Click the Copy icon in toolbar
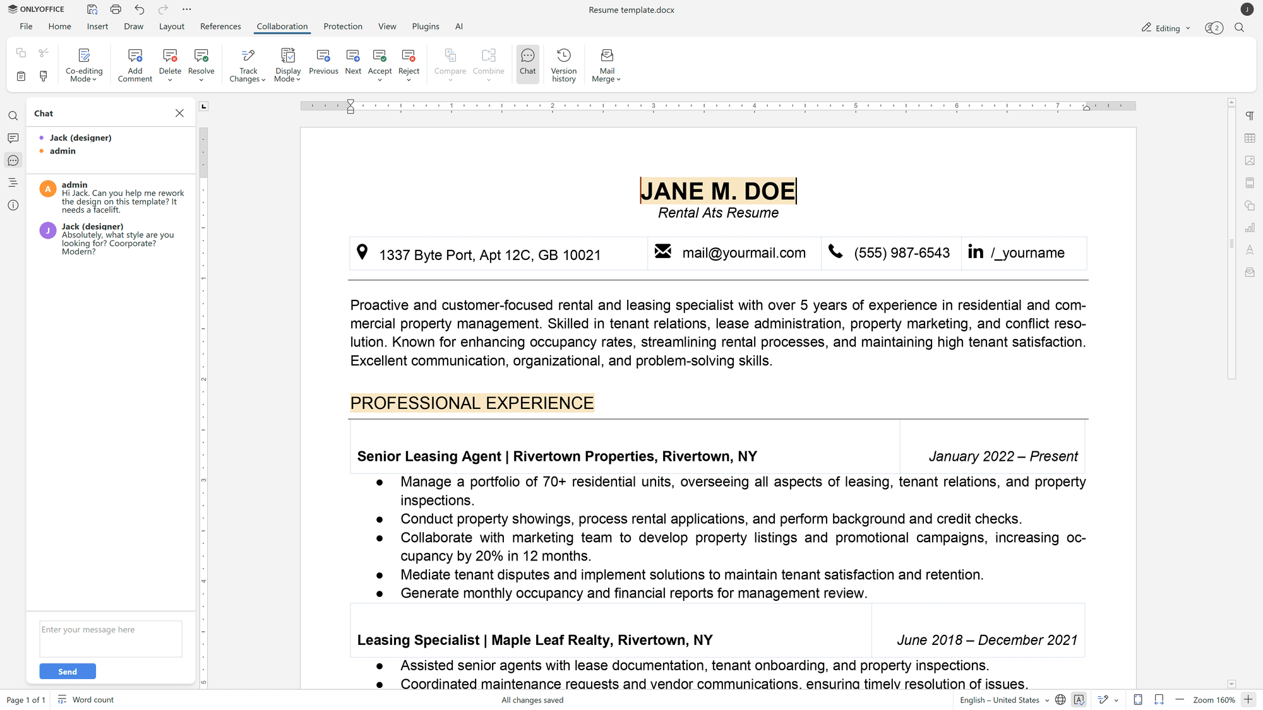The width and height of the screenshot is (1263, 710). [x=21, y=53]
